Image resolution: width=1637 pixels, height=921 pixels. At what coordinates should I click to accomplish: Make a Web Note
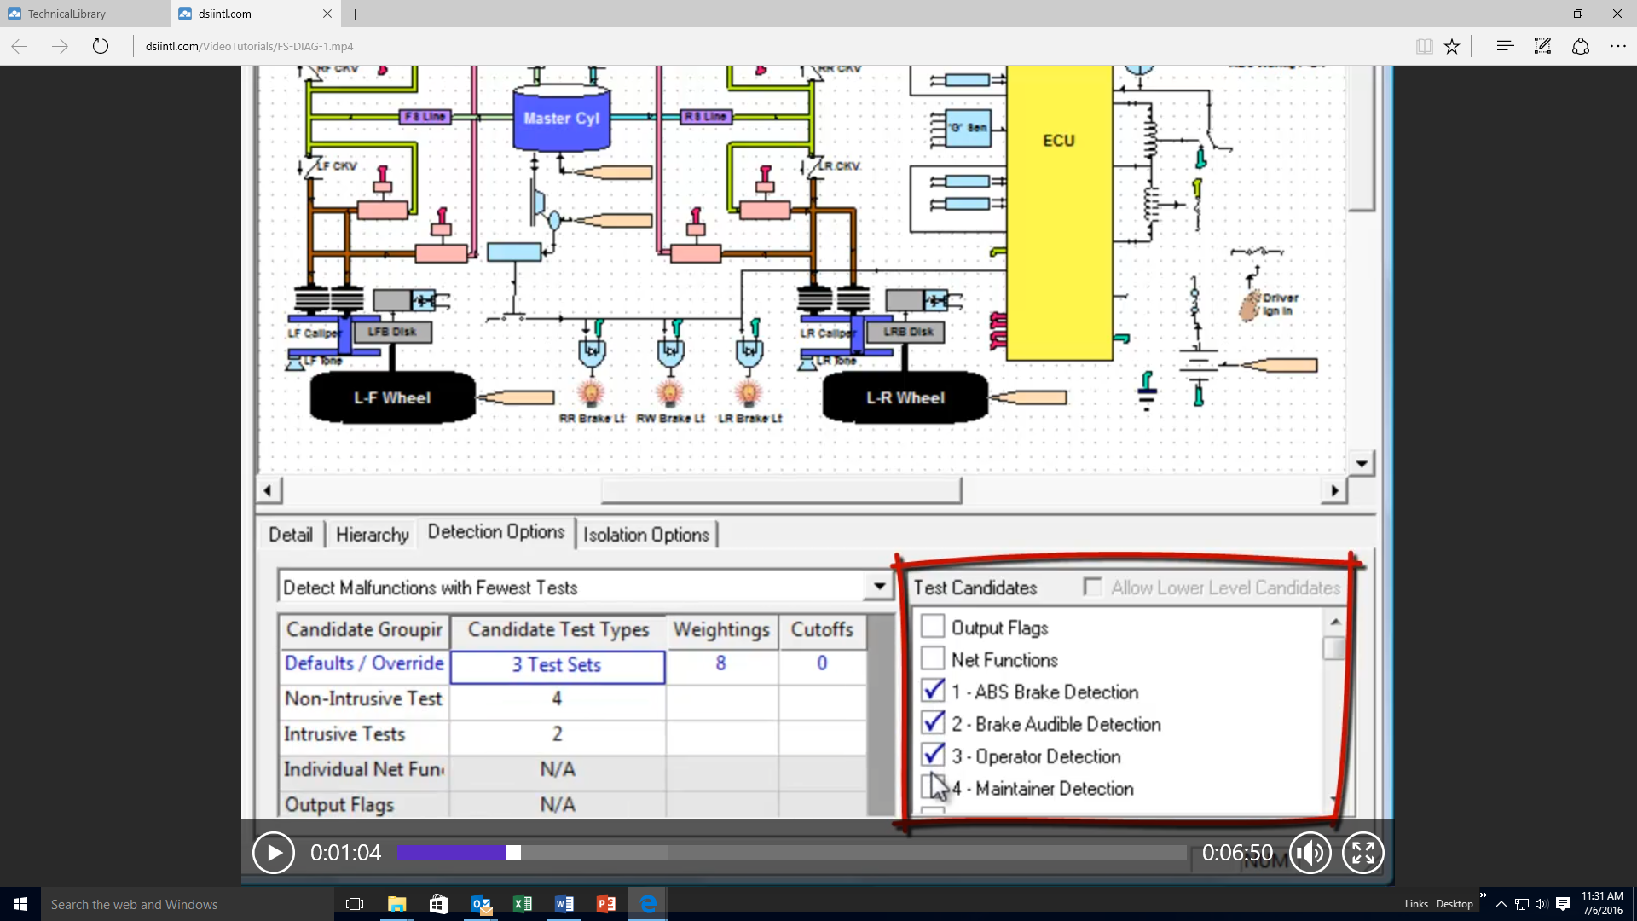tap(1542, 46)
